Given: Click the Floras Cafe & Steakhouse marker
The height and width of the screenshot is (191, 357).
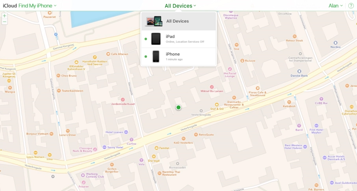Looking at the screenshot, I should coord(257,88).
